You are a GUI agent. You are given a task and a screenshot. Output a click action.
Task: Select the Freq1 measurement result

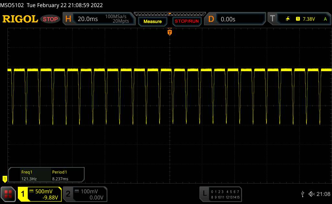coord(28,176)
